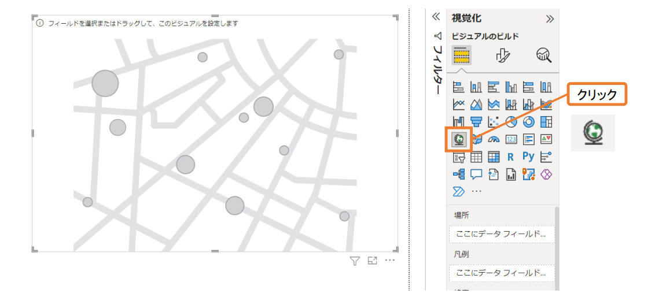
Task: Collapse the 視覚化 pane with chevron
Action: tap(550, 19)
